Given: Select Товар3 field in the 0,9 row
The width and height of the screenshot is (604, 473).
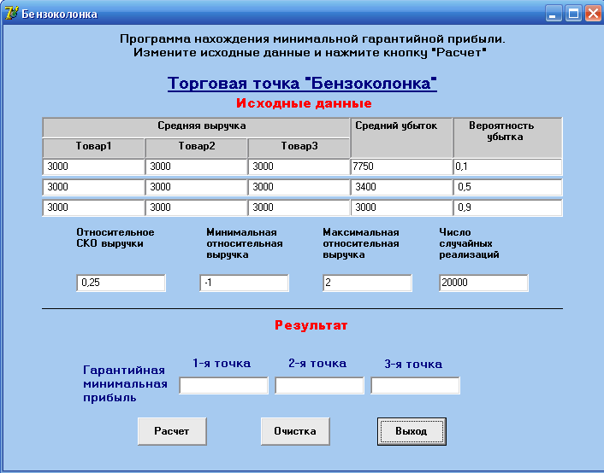Looking at the screenshot, I should 299,207.
